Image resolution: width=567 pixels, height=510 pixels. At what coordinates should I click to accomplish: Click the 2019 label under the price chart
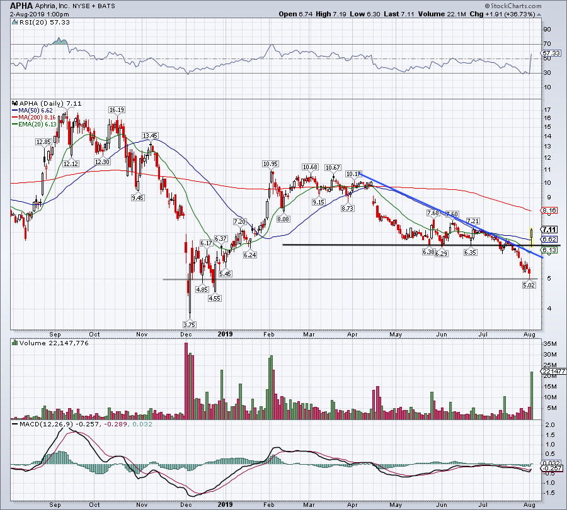(x=225, y=334)
